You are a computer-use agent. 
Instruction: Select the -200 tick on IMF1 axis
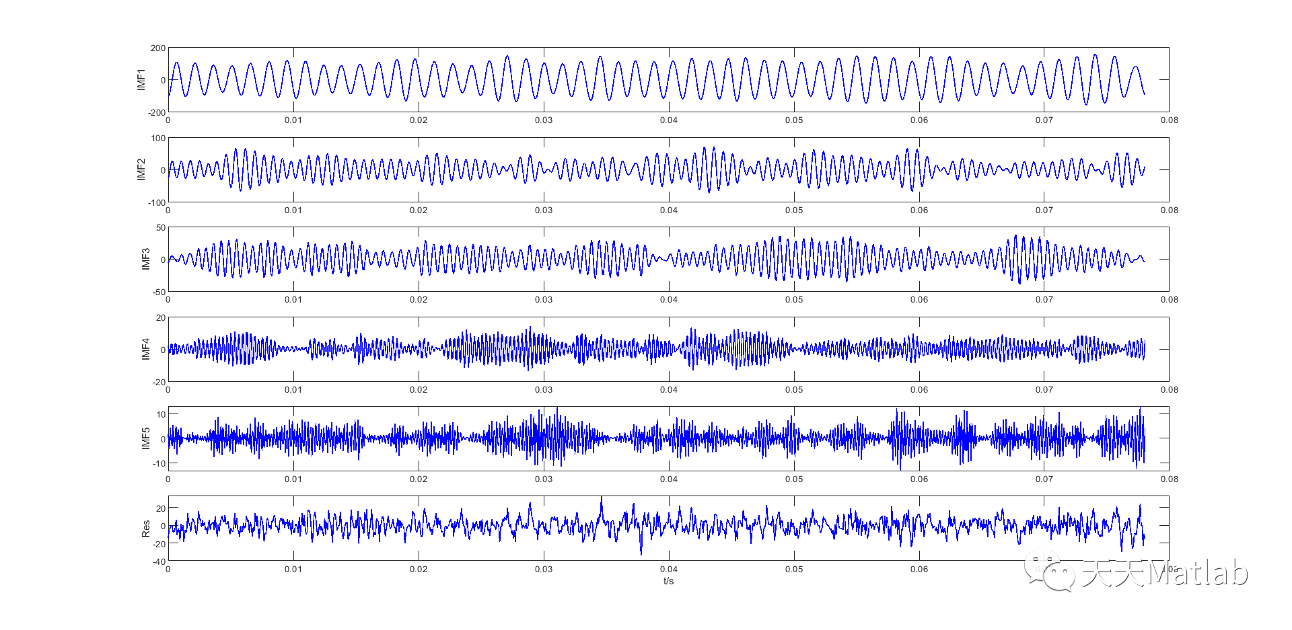pos(157,112)
